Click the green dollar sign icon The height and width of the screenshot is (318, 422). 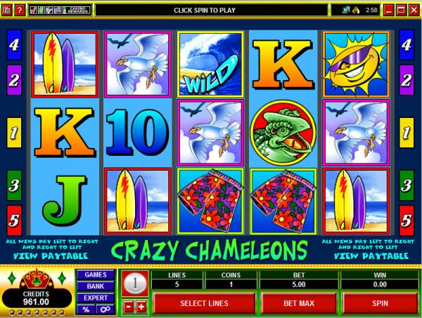(x=41, y=11)
